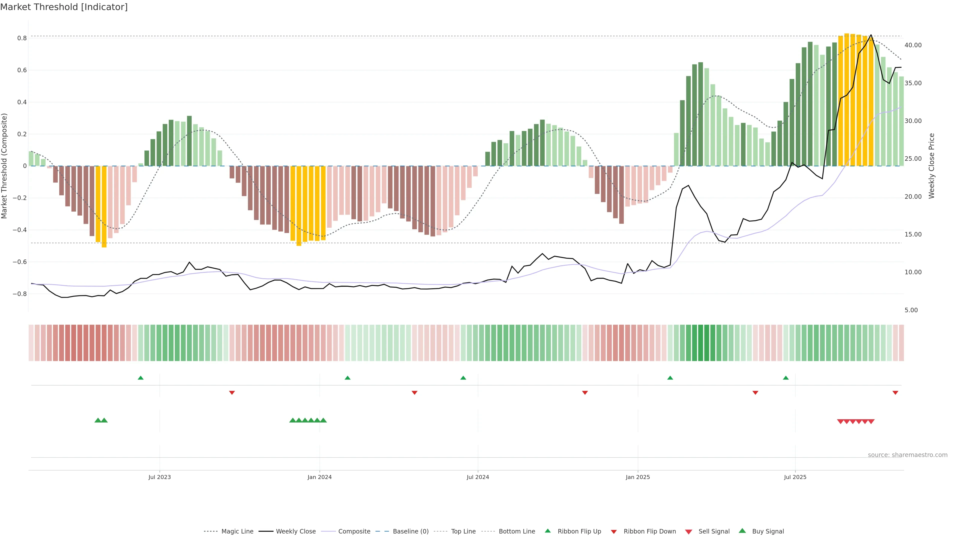Image resolution: width=960 pixels, height=540 pixels.
Task: Click the source: sharemaestro.com text
Action: tap(907, 455)
